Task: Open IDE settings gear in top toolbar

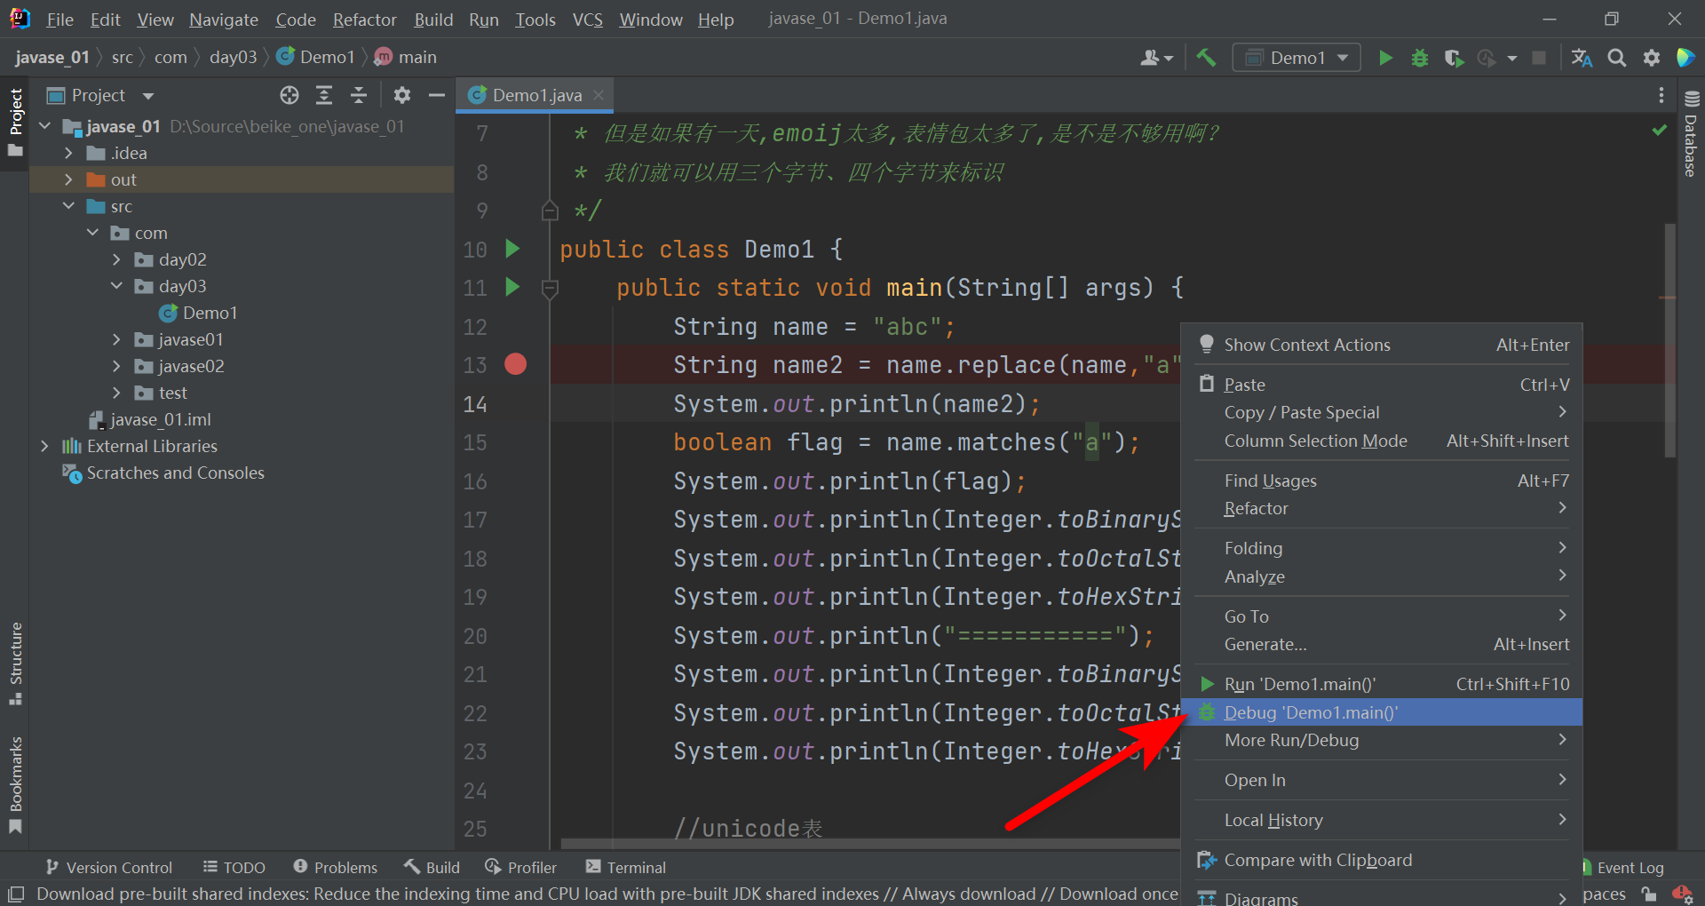Action: coord(1652,58)
